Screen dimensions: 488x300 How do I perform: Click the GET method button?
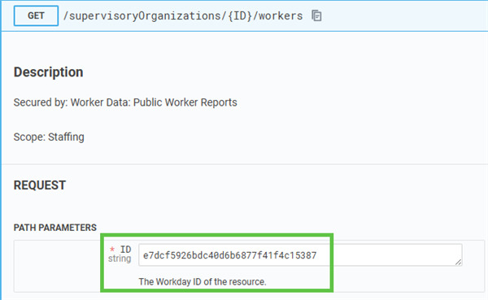[x=36, y=15]
